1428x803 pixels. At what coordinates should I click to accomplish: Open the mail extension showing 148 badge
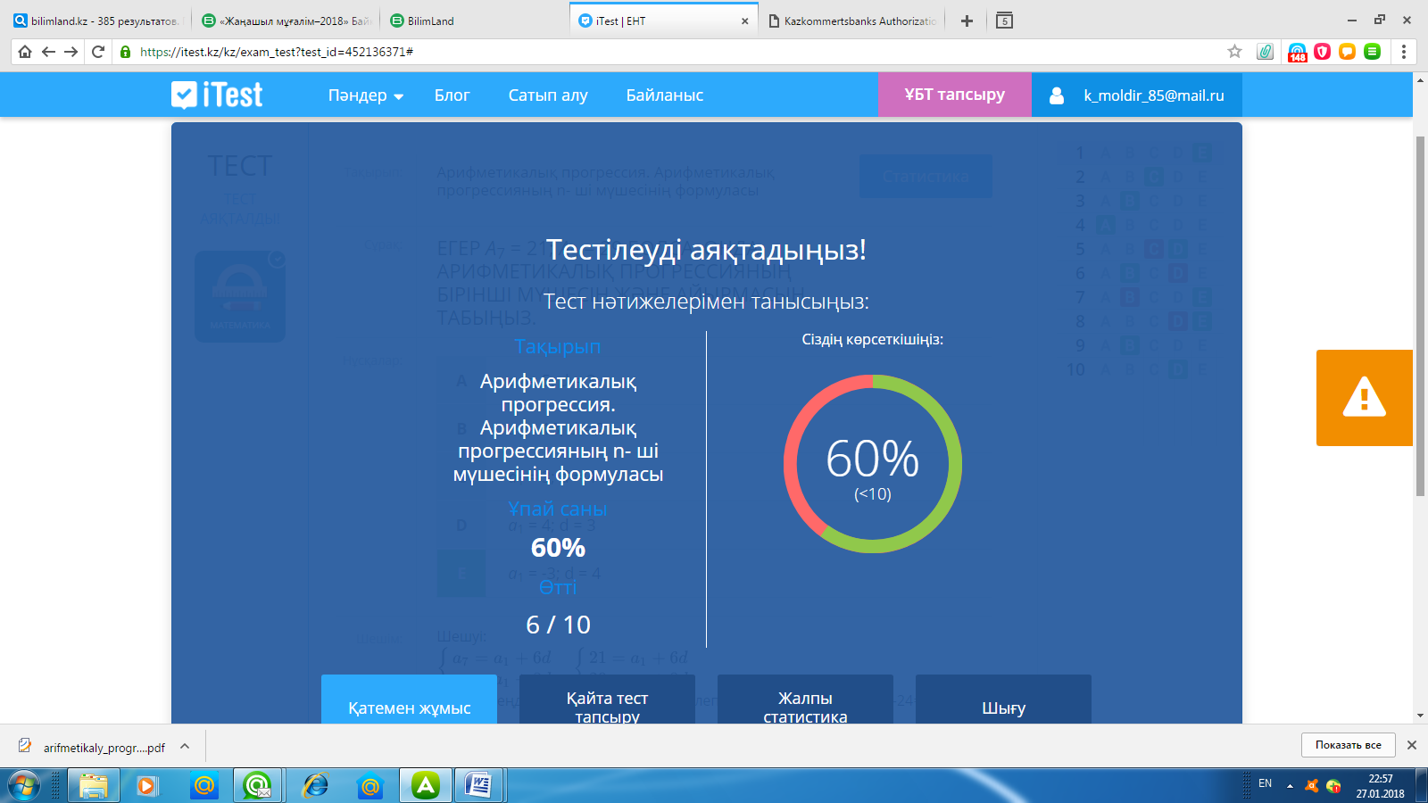click(x=1298, y=53)
